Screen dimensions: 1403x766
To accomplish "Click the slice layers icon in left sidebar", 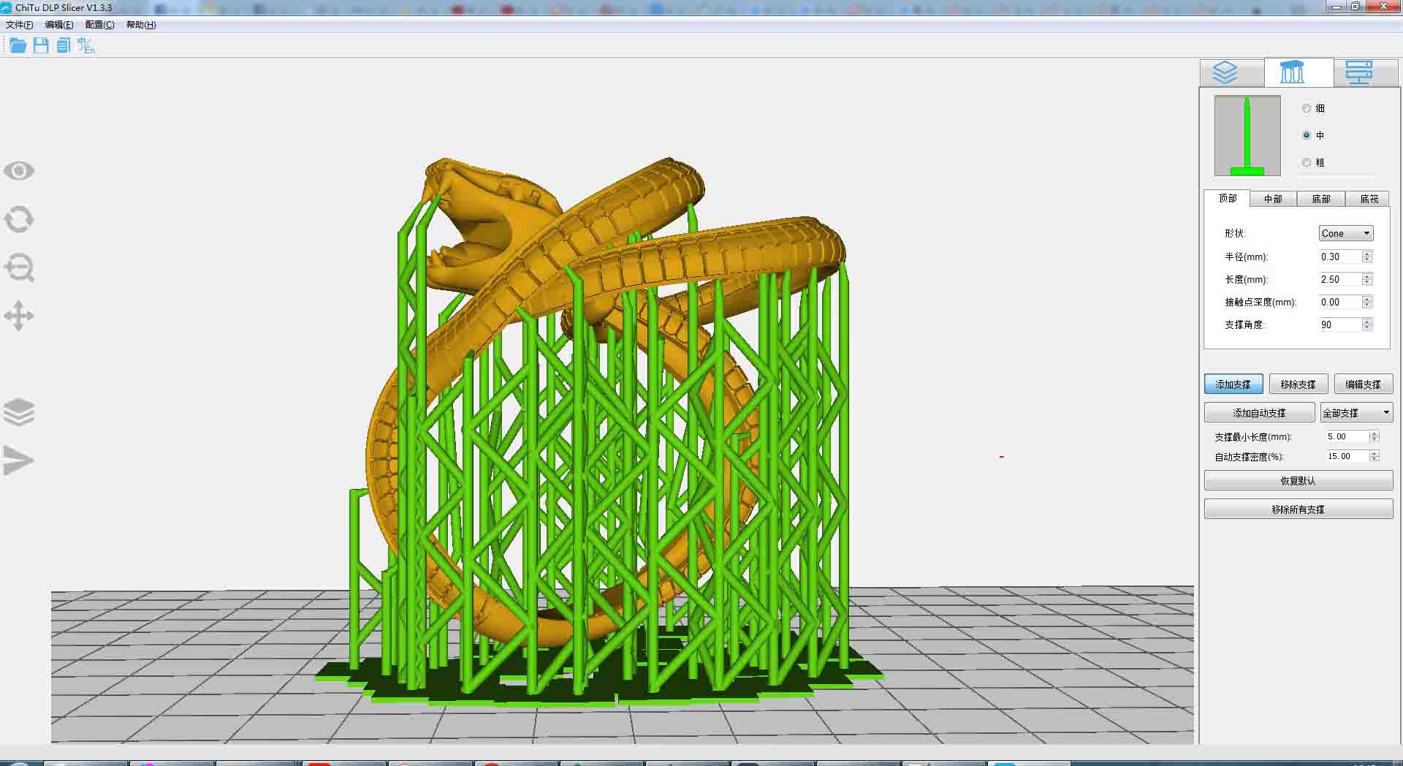I will click(x=19, y=412).
